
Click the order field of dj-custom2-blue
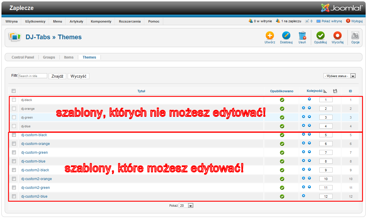(326, 197)
